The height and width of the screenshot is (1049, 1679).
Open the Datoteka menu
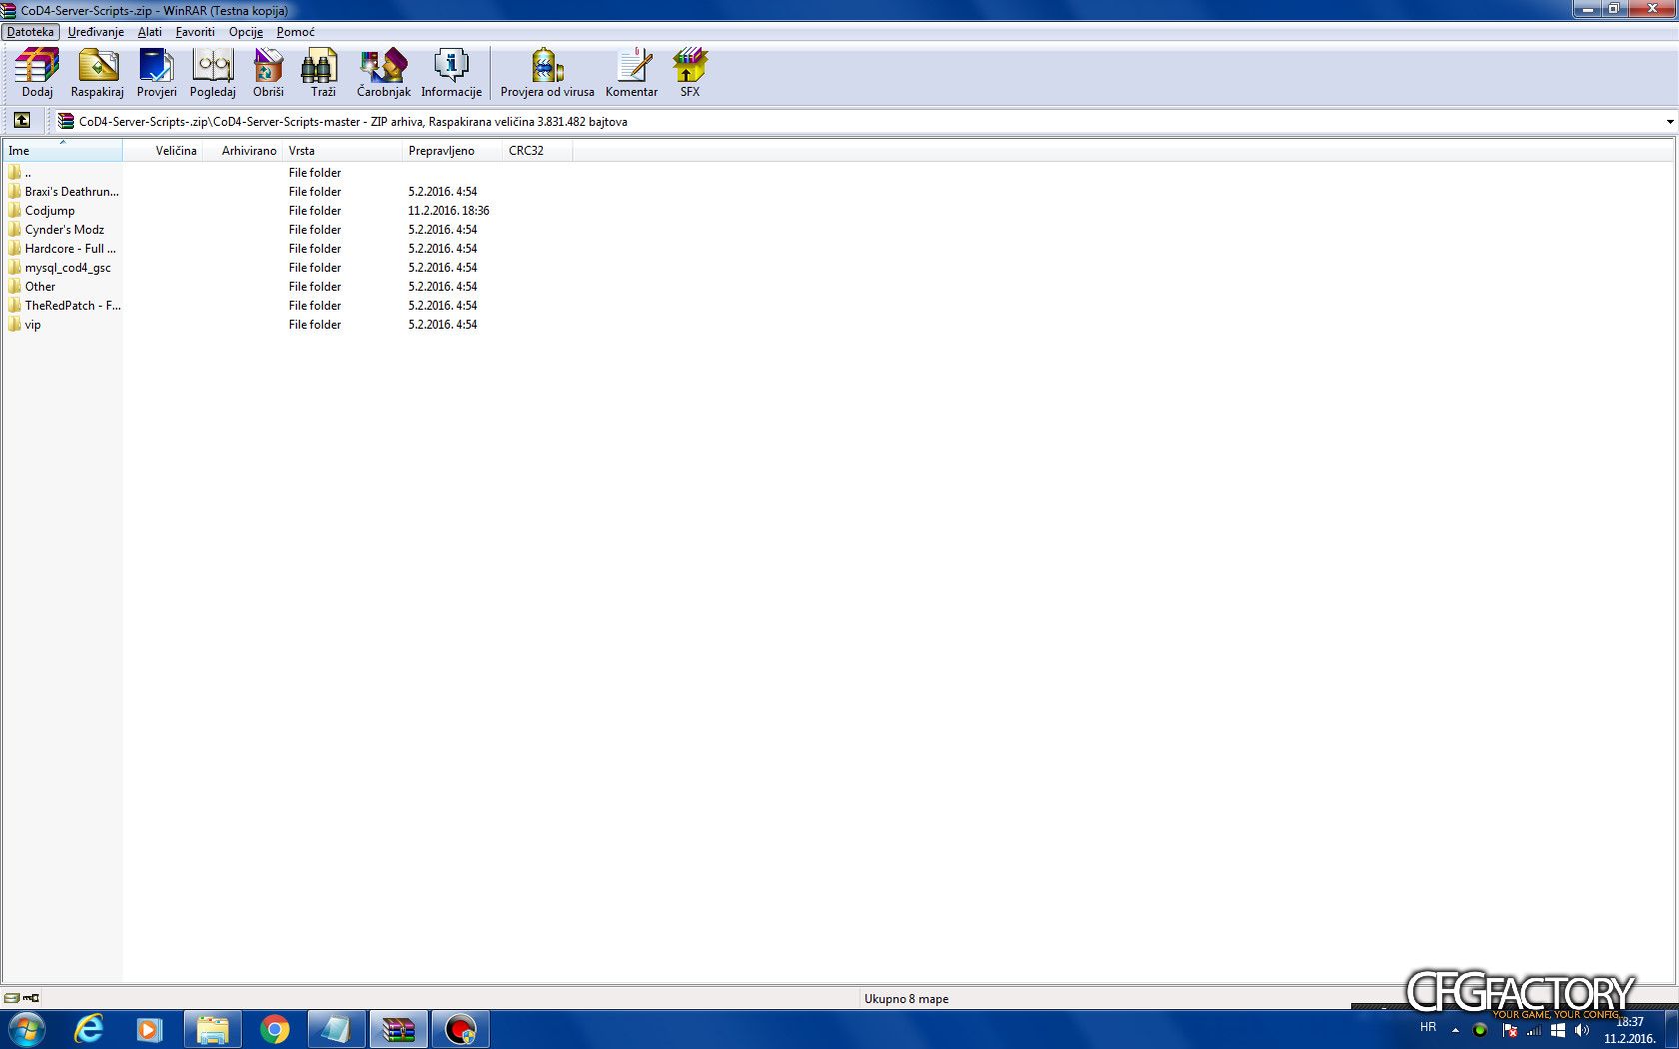30,32
